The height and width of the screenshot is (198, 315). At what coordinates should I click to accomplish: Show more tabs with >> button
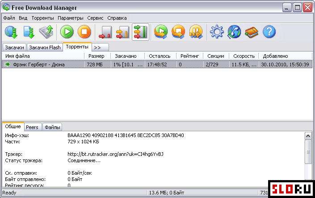click(x=100, y=47)
